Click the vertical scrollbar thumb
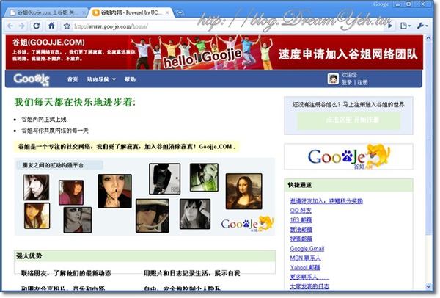Viewport: 440px width, 298px height. pyautogui.click(x=428, y=138)
